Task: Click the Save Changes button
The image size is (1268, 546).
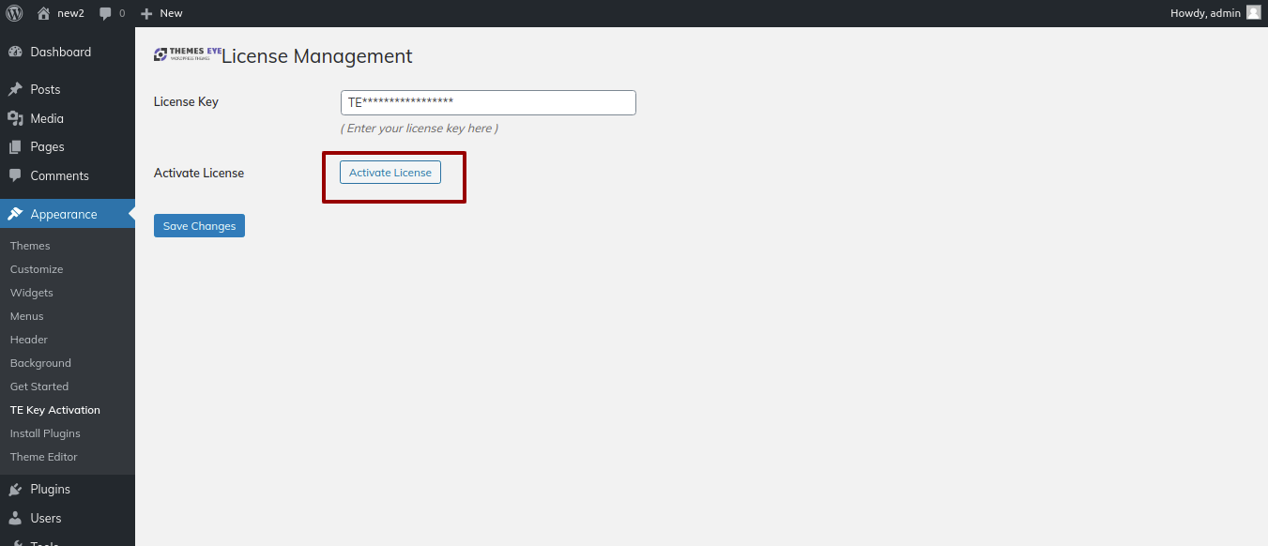Action: tap(199, 226)
